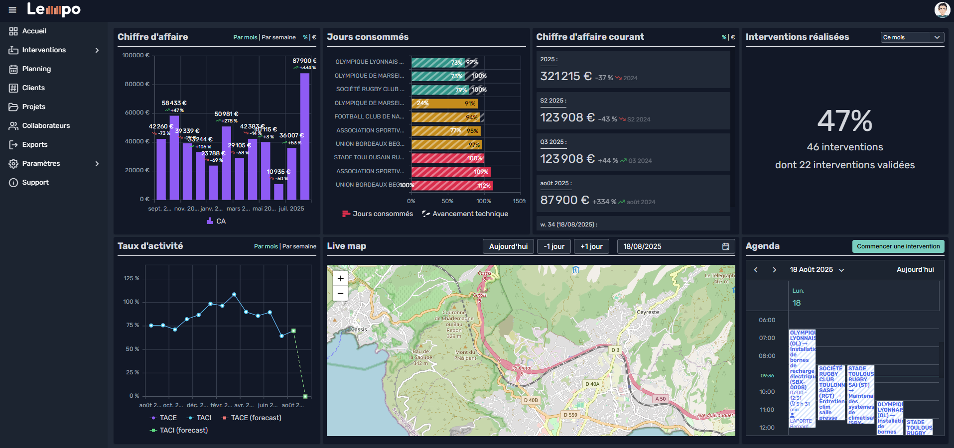Click the user profile avatar
954x448 pixels.
click(x=942, y=10)
